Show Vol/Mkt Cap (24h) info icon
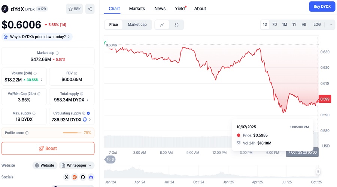 coord(39,94)
